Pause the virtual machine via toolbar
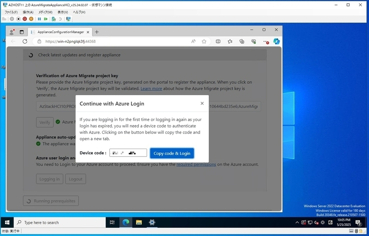The image size is (369, 236). 39,19
